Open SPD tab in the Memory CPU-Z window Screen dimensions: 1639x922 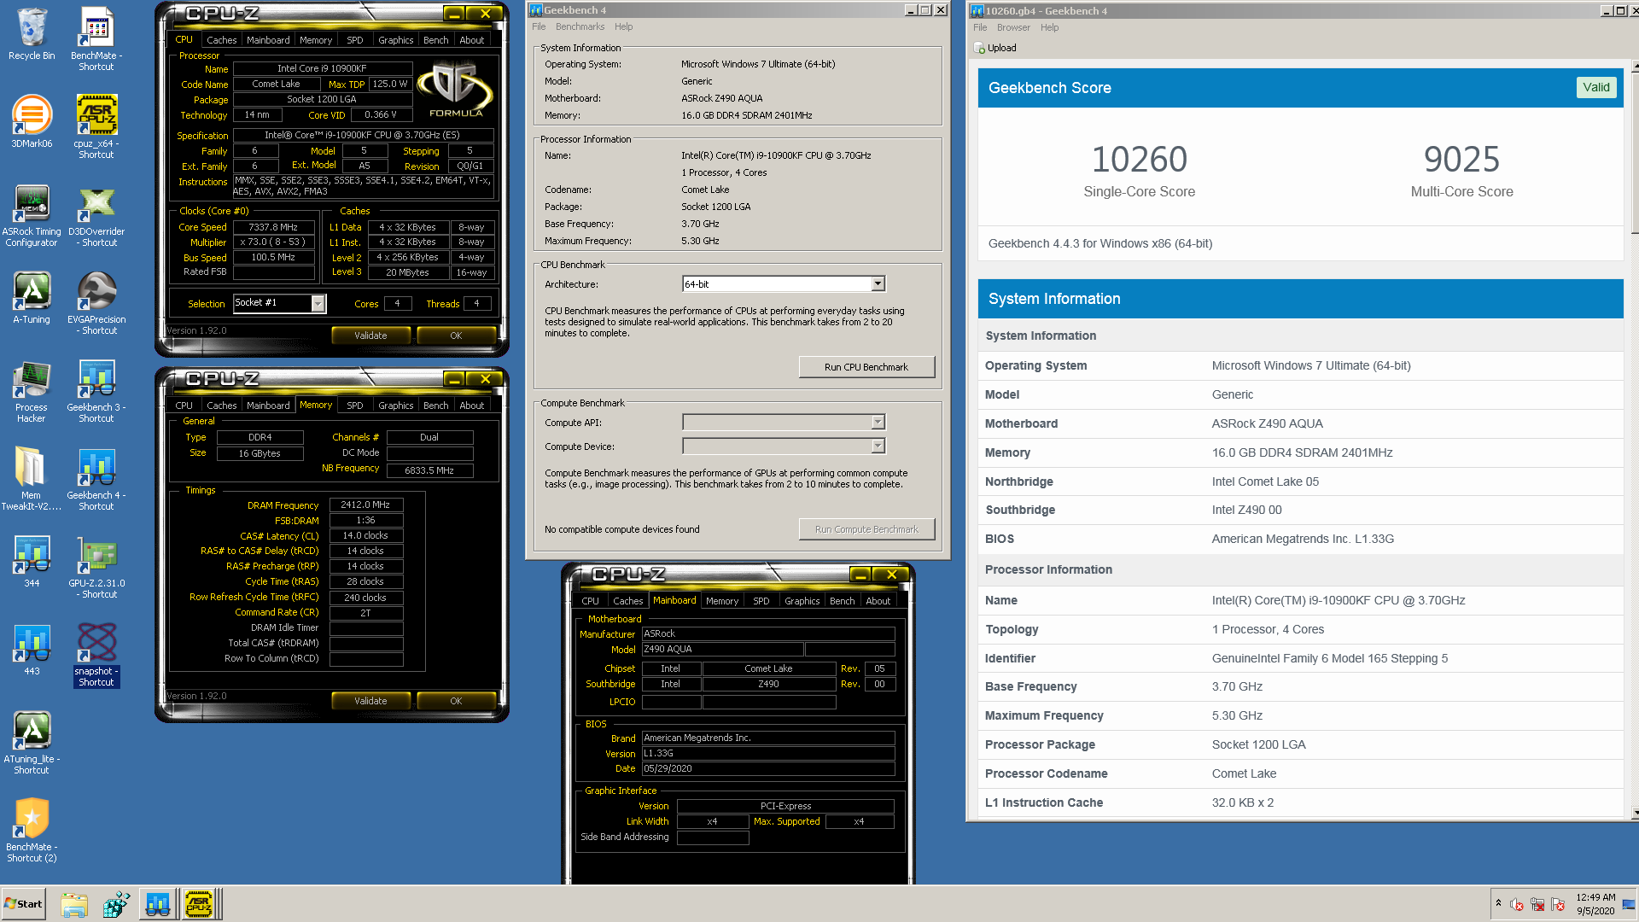coord(355,406)
